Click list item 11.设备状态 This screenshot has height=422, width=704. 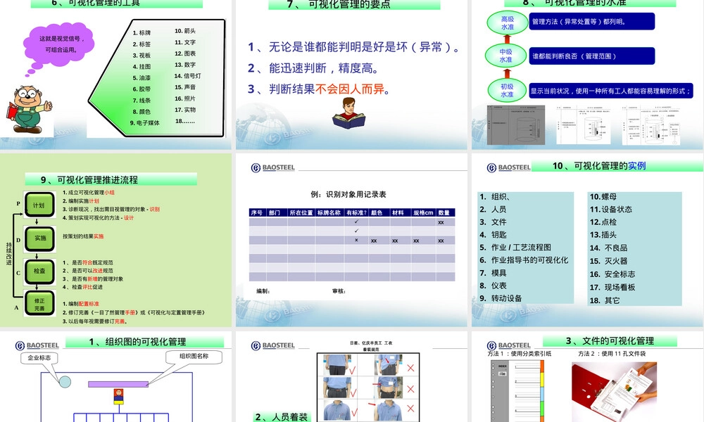610,210
